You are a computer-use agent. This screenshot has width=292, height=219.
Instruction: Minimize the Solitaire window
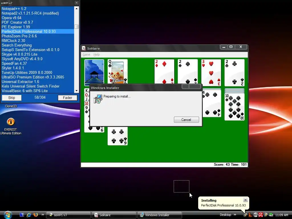pyautogui.click(x=224, y=47)
